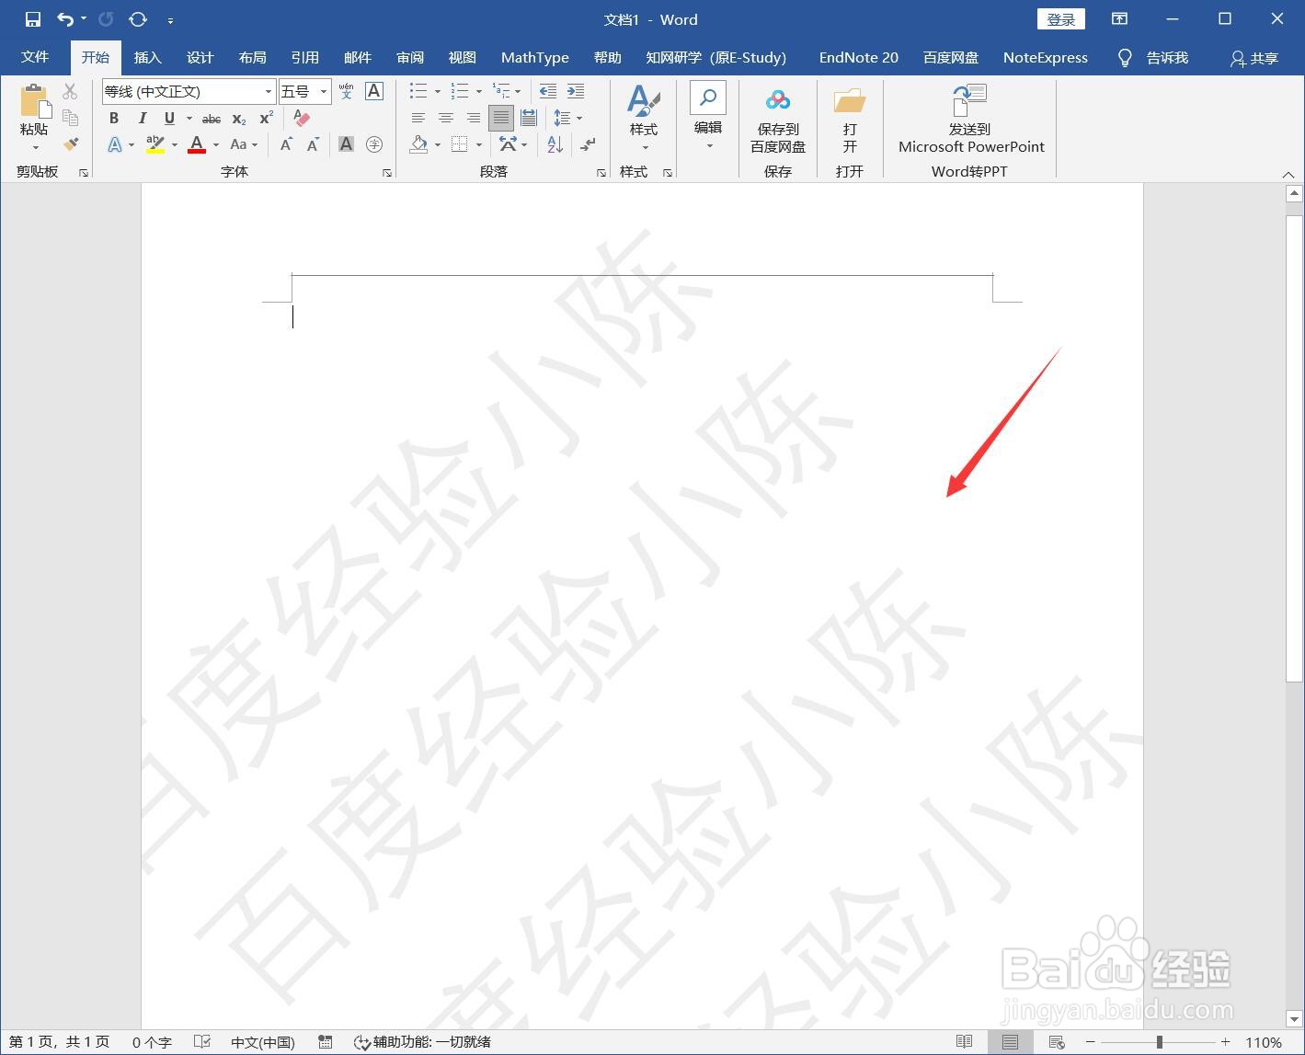Click the Sort A-Z icon
The image size is (1305, 1055).
pos(555,144)
